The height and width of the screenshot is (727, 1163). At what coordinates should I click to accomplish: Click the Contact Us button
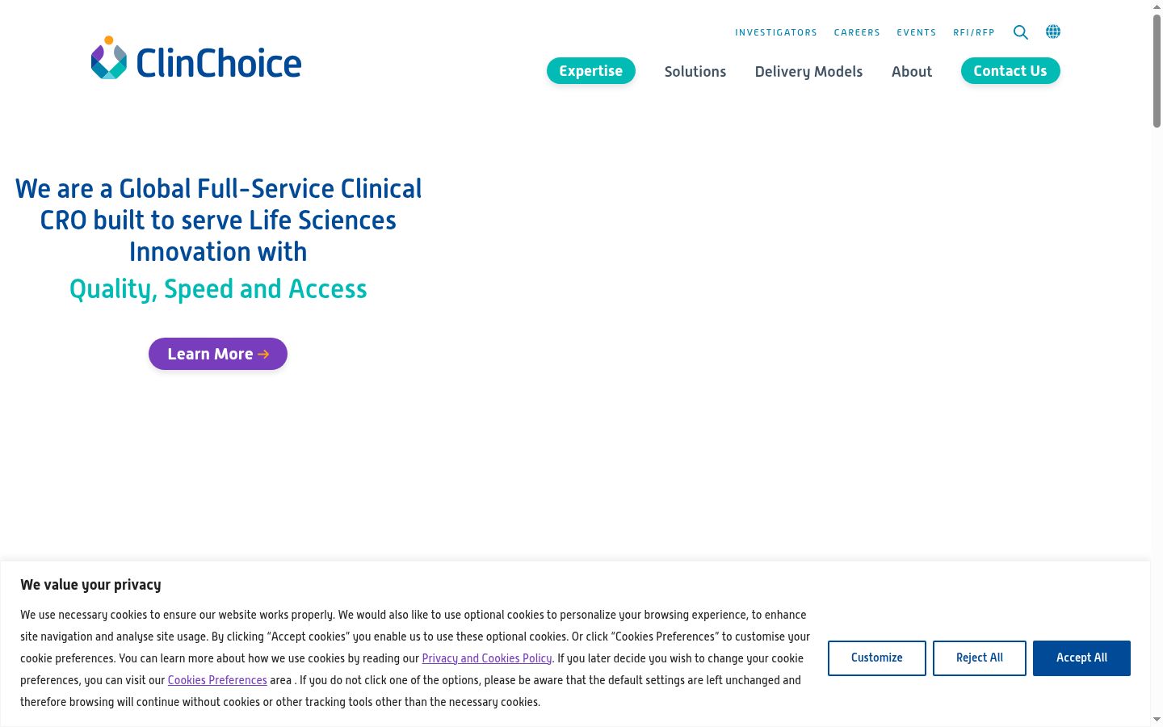[x=1010, y=71]
